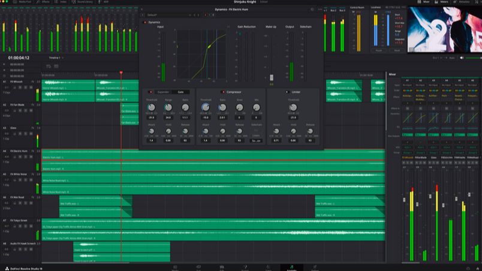Toggle the Expander/Gate enable button
The width and height of the screenshot is (482, 271).
pyautogui.click(x=151, y=92)
